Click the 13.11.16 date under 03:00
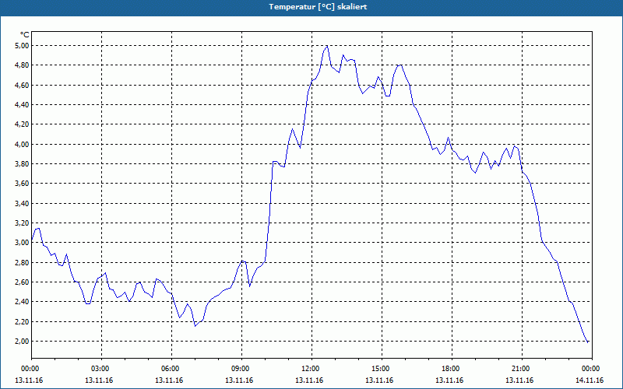 (x=99, y=380)
